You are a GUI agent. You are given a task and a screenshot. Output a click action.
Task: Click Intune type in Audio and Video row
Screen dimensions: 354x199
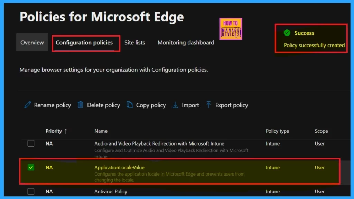[x=273, y=143]
